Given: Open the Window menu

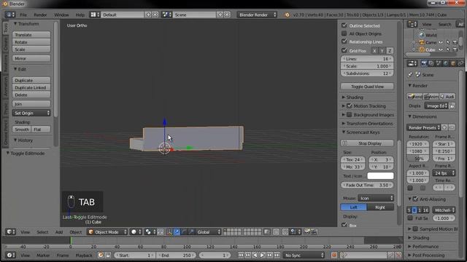Looking at the screenshot, I should [61, 15].
